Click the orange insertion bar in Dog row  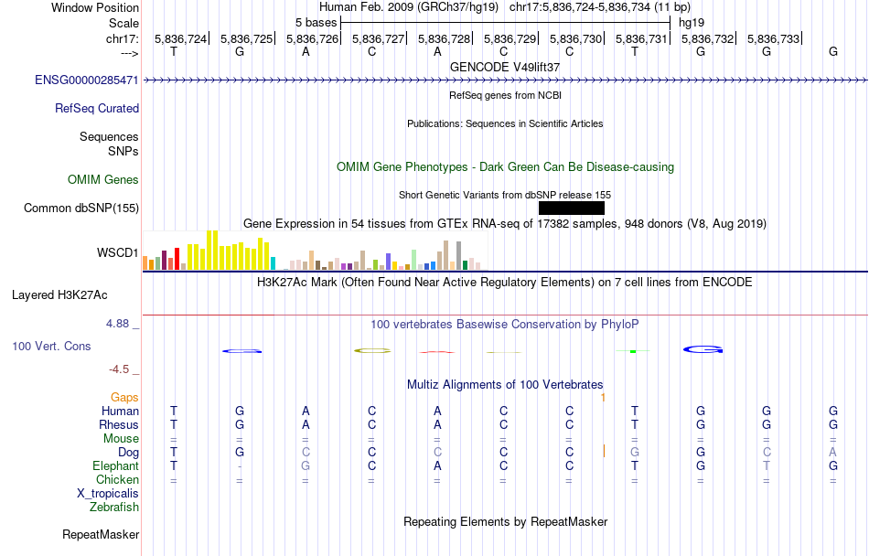click(604, 451)
